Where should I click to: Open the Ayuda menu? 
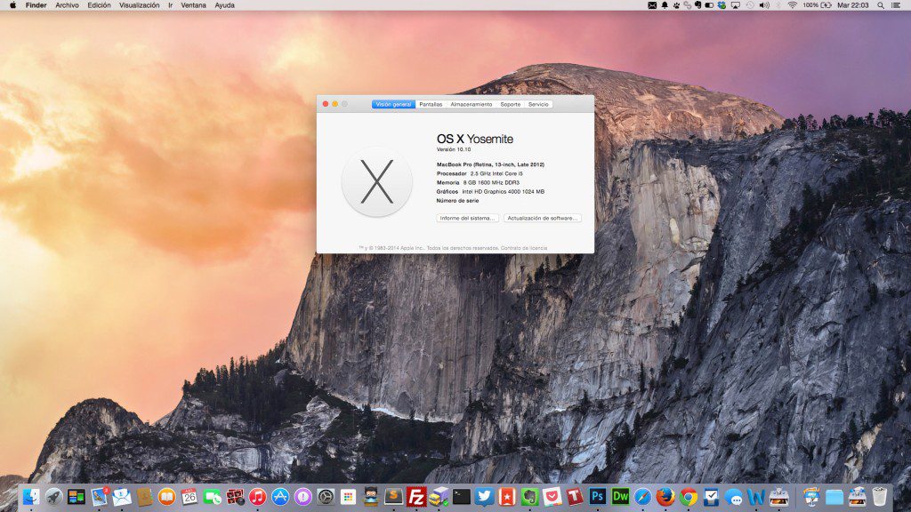pos(225,5)
